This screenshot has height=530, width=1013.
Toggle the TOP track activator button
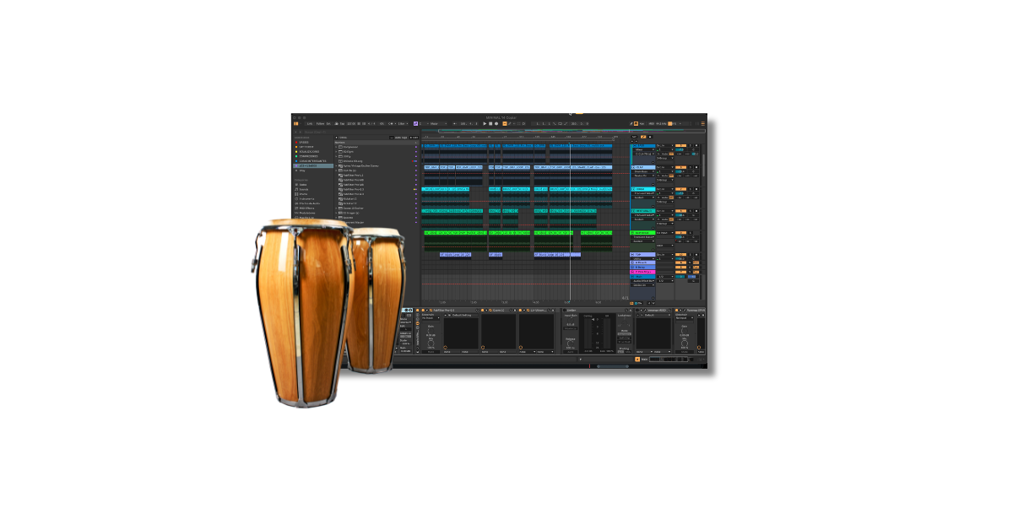point(680,255)
